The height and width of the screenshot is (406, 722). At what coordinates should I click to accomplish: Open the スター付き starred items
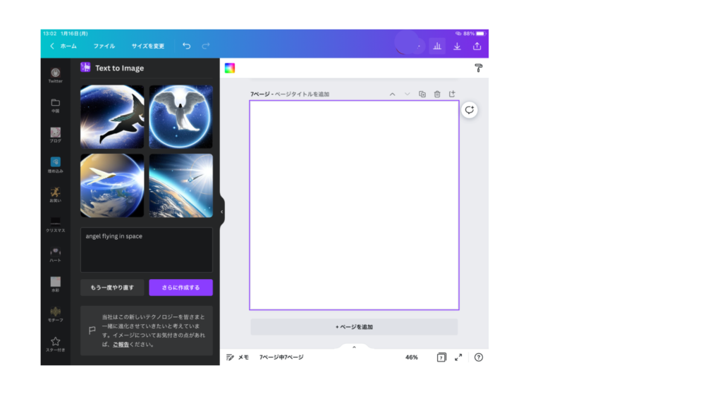coord(55,344)
